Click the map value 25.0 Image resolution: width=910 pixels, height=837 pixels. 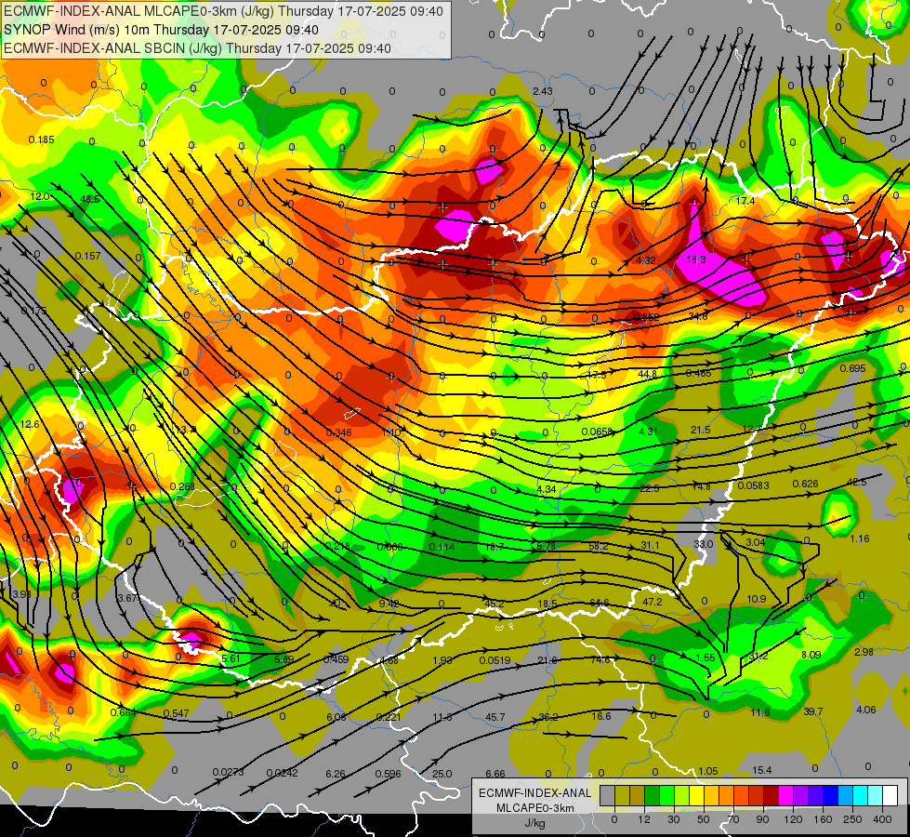point(442,774)
